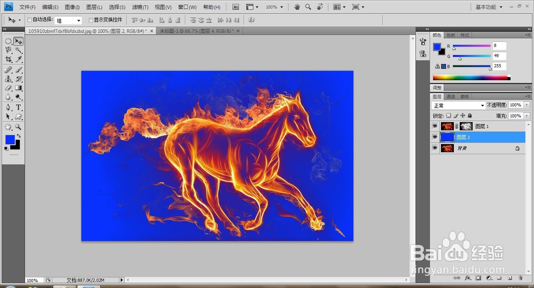The width and height of the screenshot is (534, 288).
Task: Switch to the 色板 swatches tab
Action: (x=451, y=35)
